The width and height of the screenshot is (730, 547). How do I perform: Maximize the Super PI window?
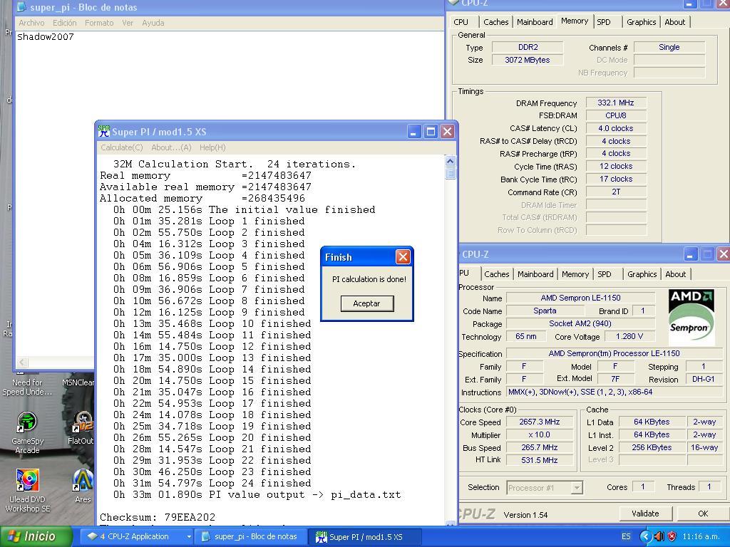(x=431, y=132)
